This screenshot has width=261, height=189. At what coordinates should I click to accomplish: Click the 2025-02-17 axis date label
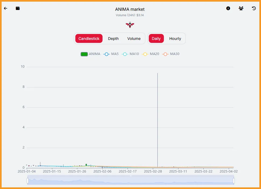128,171
